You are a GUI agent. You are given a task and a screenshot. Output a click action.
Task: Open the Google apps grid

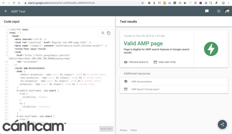(219, 11)
